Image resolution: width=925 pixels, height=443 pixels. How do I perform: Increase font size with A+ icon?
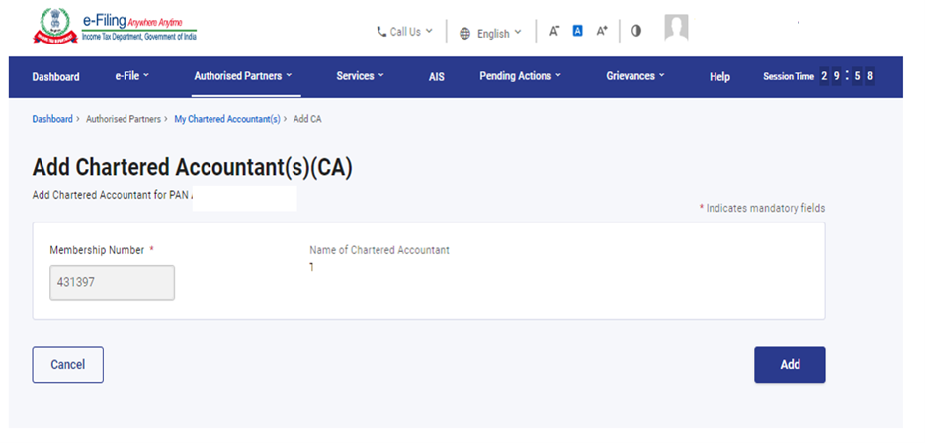pyautogui.click(x=602, y=31)
